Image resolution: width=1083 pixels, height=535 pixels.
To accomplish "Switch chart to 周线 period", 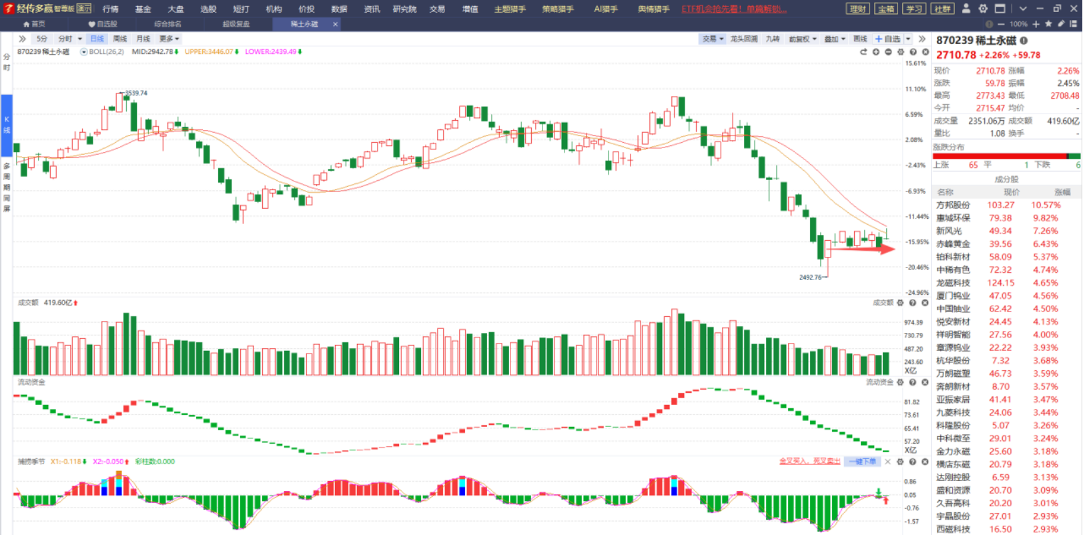I will [120, 39].
